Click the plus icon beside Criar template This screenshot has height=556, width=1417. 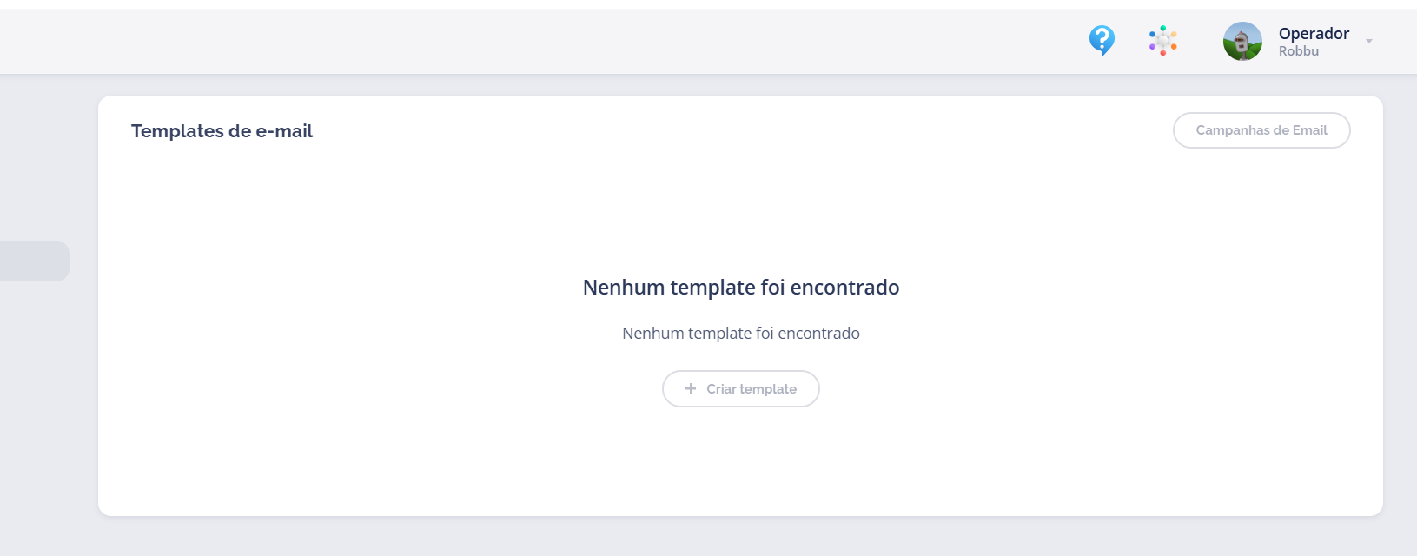coord(691,389)
